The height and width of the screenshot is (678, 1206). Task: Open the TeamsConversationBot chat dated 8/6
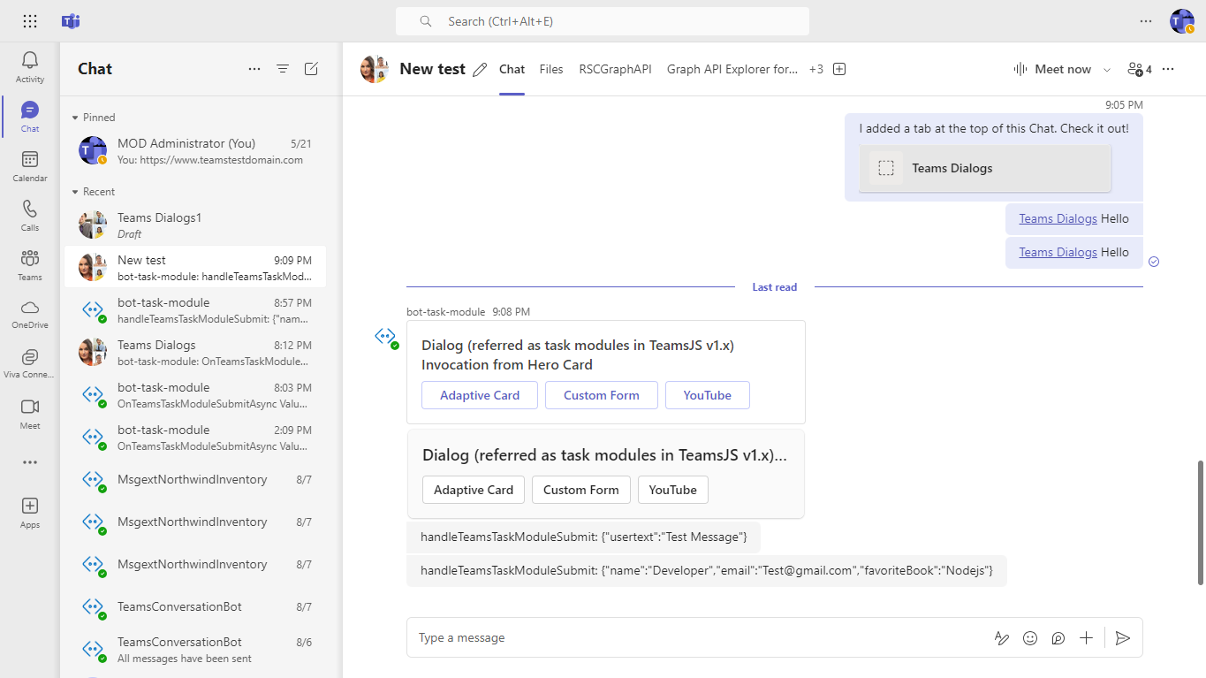(195, 650)
